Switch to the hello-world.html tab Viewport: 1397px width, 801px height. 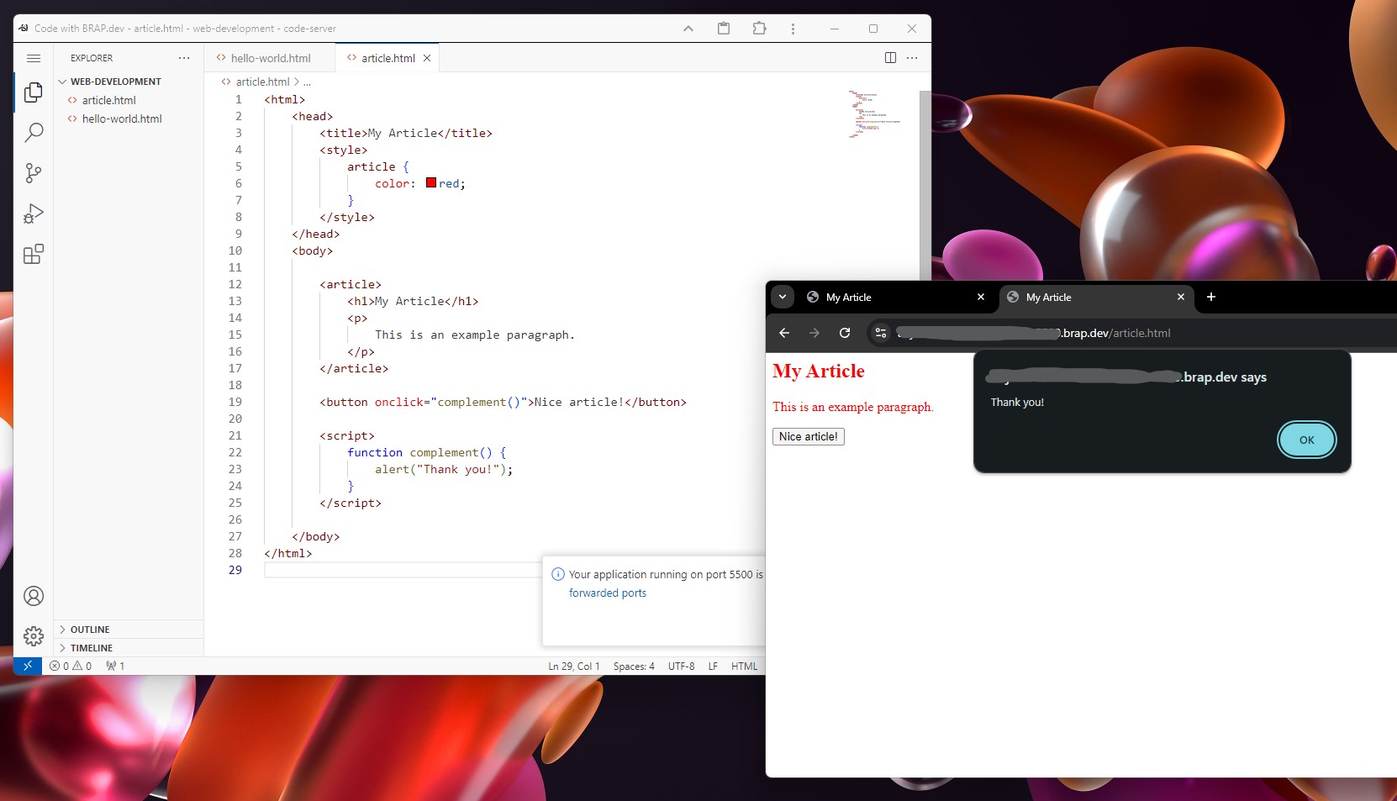pyautogui.click(x=271, y=58)
